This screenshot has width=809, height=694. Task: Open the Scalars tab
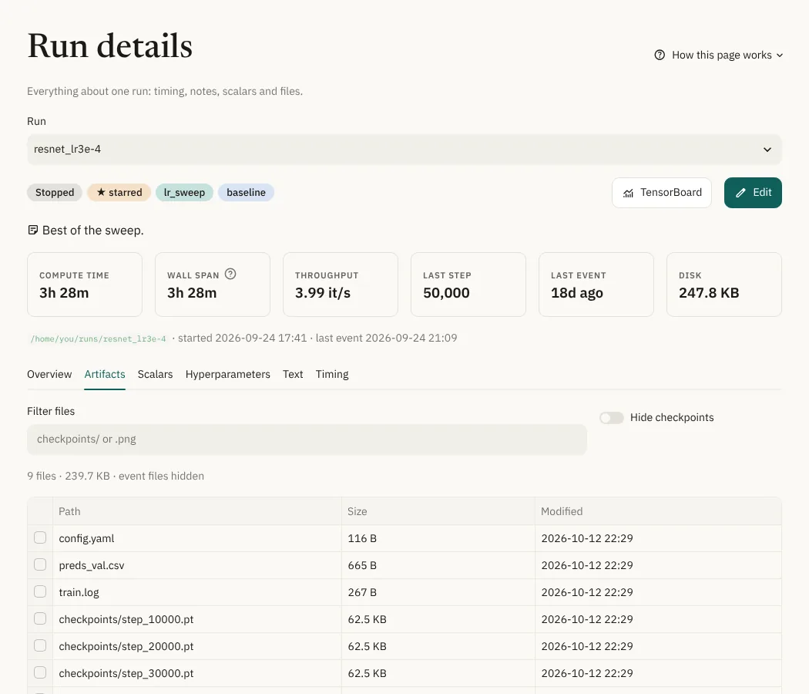tap(156, 374)
